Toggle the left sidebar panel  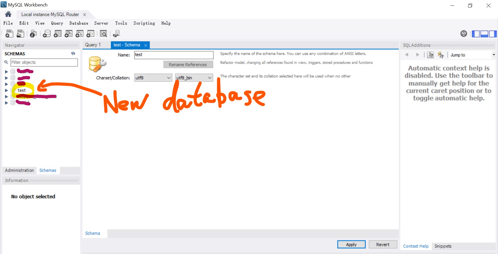tap(476, 34)
